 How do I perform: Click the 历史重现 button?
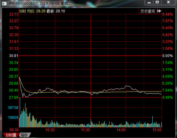pos(147,11)
